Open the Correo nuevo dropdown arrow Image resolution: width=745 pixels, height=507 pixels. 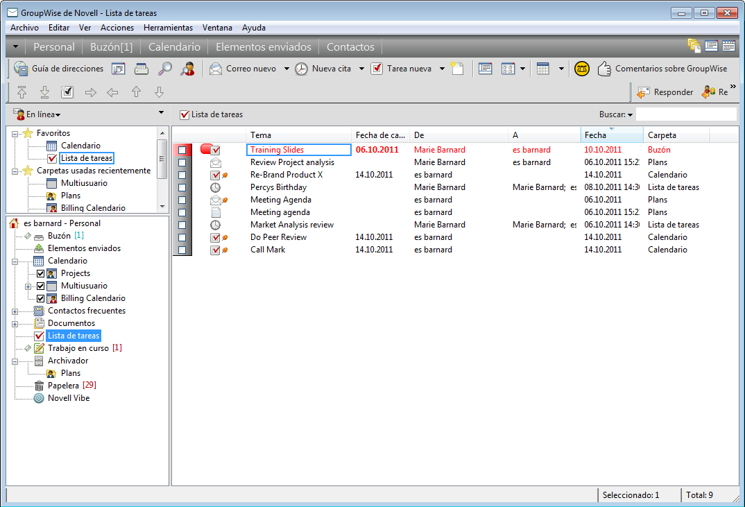286,69
